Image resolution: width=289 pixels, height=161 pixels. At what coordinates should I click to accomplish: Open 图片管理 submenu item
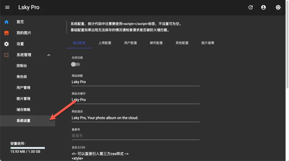tap(23, 99)
